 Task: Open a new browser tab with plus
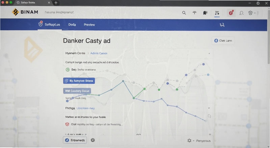point(56,3)
